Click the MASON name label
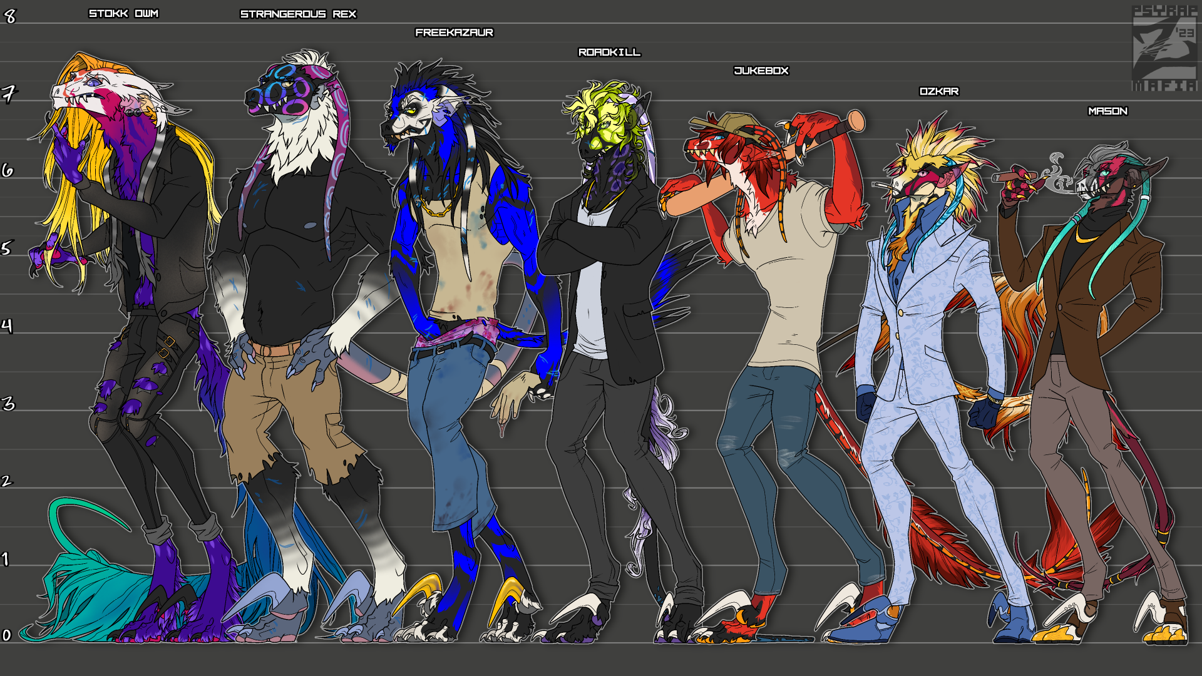The height and width of the screenshot is (676, 1202). point(1107,111)
